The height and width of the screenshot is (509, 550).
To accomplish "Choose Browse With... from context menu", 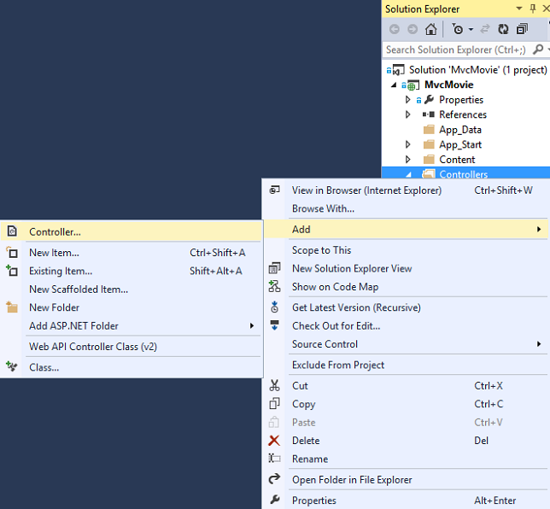I will point(406,208).
